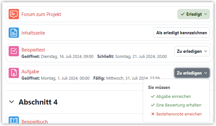This screenshot has height=126, width=216.
Task: Mark Inhaltsseite as erledigt
Action: click(181, 33)
